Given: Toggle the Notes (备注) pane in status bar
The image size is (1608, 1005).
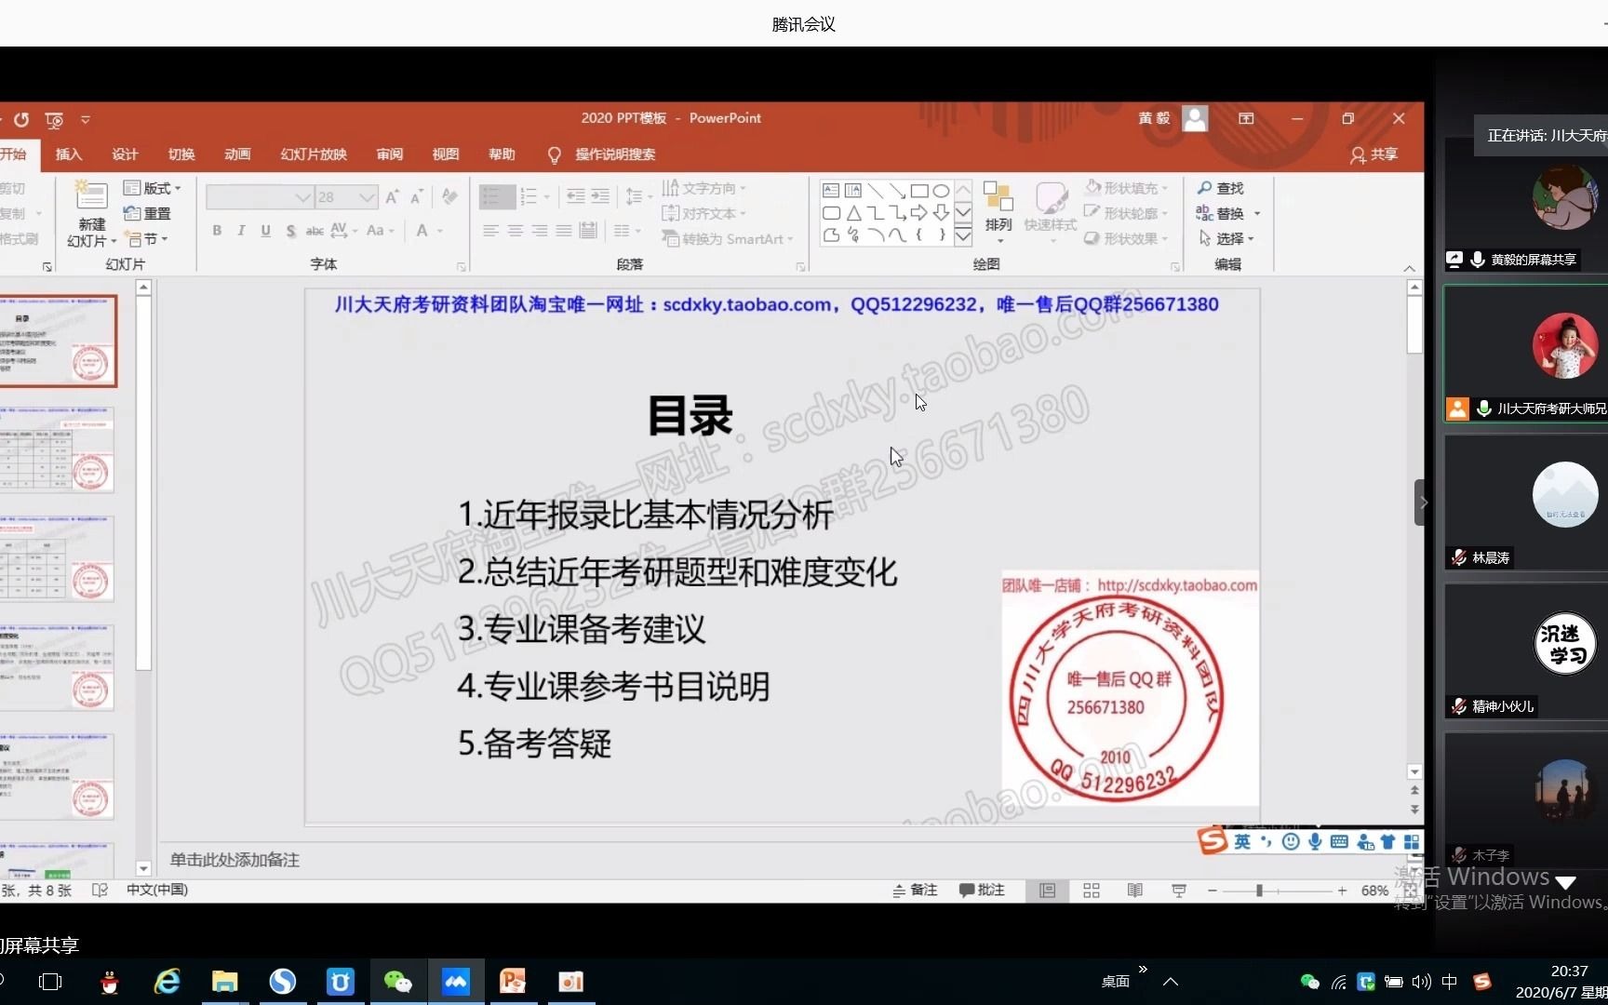Looking at the screenshot, I should click(x=915, y=891).
